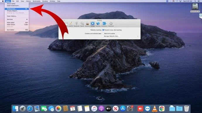Viewport: 202px width, 113px height.
Task: Open Safari from the dock
Action: (30, 109)
